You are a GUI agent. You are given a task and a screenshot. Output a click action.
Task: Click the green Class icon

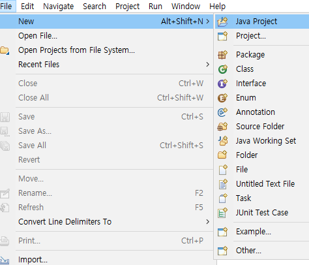(x=222, y=69)
